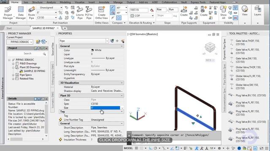The width and height of the screenshot is (270, 151).
Task: Open the CS150 spec dropdown in ribbon
Action: (x=56, y=18)
